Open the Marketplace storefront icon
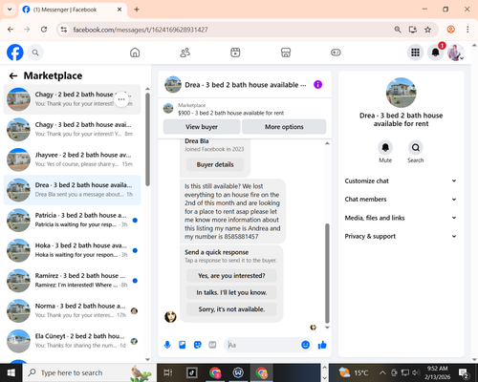This screenshot has height=382, width=478. 286,53
